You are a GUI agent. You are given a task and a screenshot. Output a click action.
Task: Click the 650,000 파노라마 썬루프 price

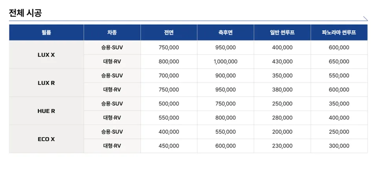coord(339,62)
